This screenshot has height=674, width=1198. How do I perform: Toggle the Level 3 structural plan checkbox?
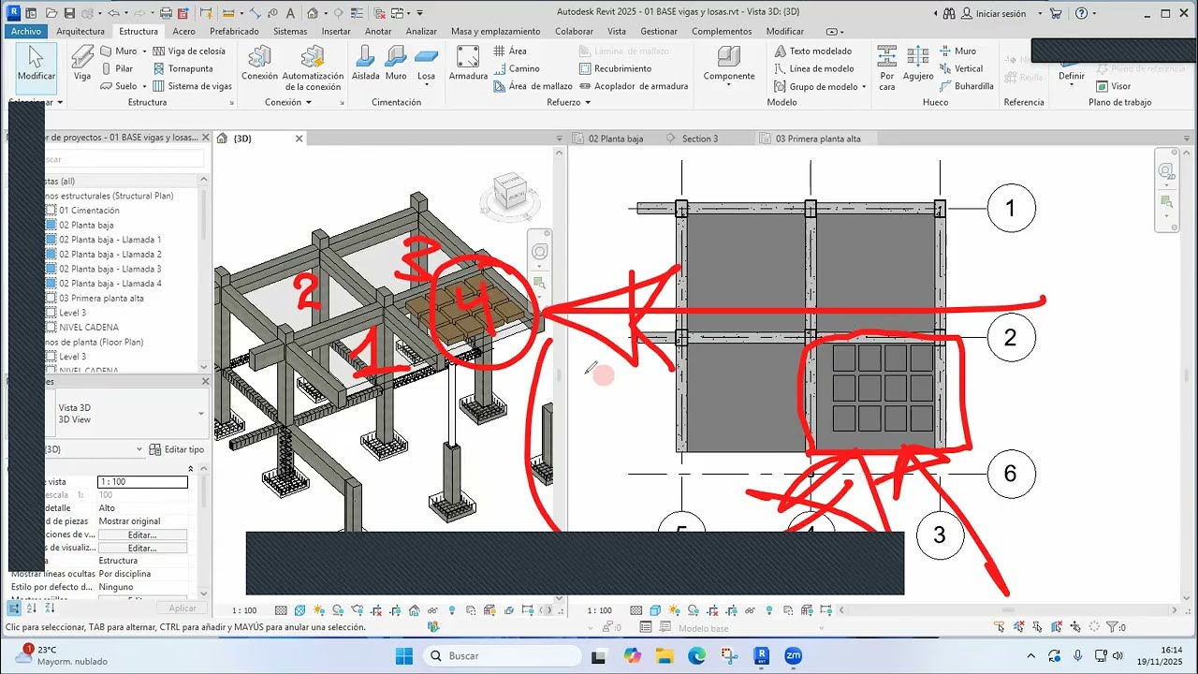(51, 313)
